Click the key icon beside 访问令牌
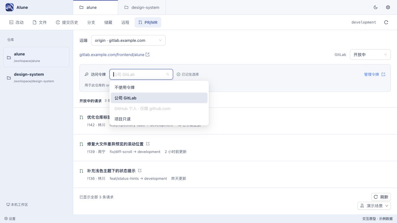Image resolution: width=397 pixels, height=223 pixels. [x=87, y=74]
